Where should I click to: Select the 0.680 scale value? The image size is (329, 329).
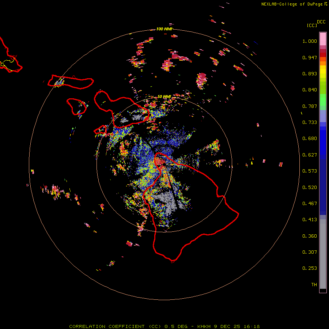click(310, 139)
